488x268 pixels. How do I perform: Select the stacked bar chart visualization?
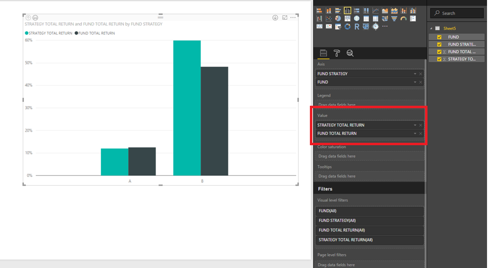(x=319, y=11)
